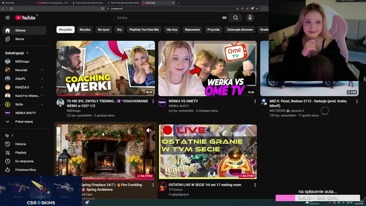Click the TFTtomus channel name

click(176, 190)
